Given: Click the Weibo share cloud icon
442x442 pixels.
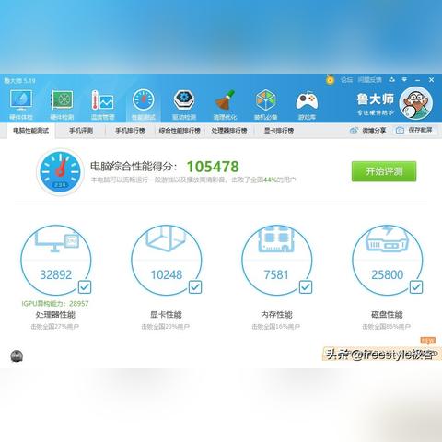Looking at the screenshot, I should click(354, 131).
